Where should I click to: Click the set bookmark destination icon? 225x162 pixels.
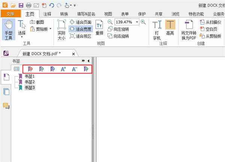[x=52, y=69]
